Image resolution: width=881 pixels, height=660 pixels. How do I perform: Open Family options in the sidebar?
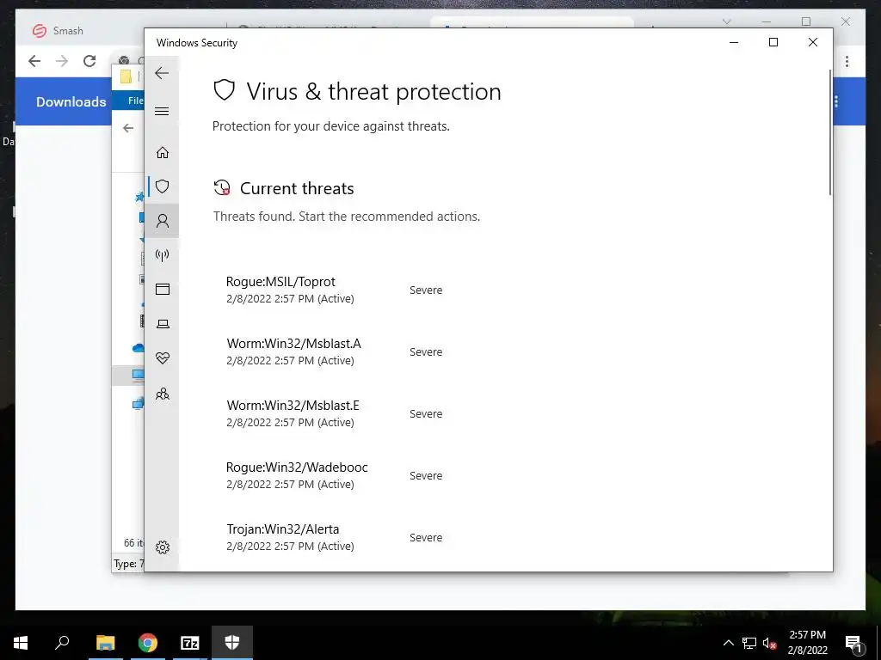(x=163, y=394)
